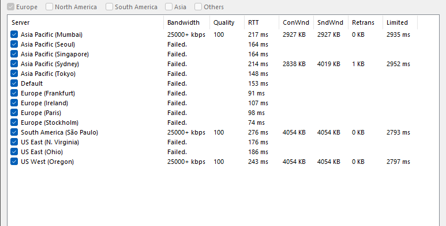Sort by the SndWnd column header
Viewport: 446px width, 226px height.
coord(331,22)
